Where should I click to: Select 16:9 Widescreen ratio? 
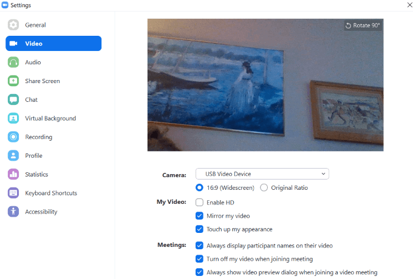[199, 187]
